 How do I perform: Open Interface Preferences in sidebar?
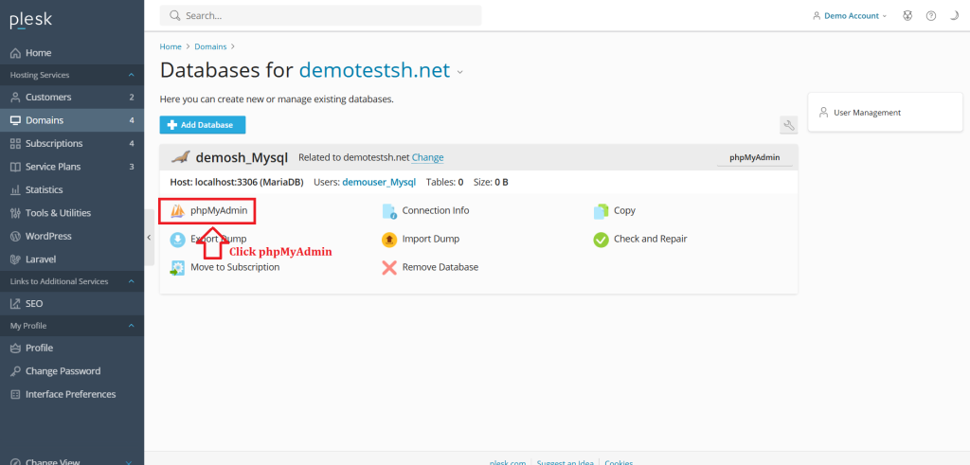click(72, 395)
